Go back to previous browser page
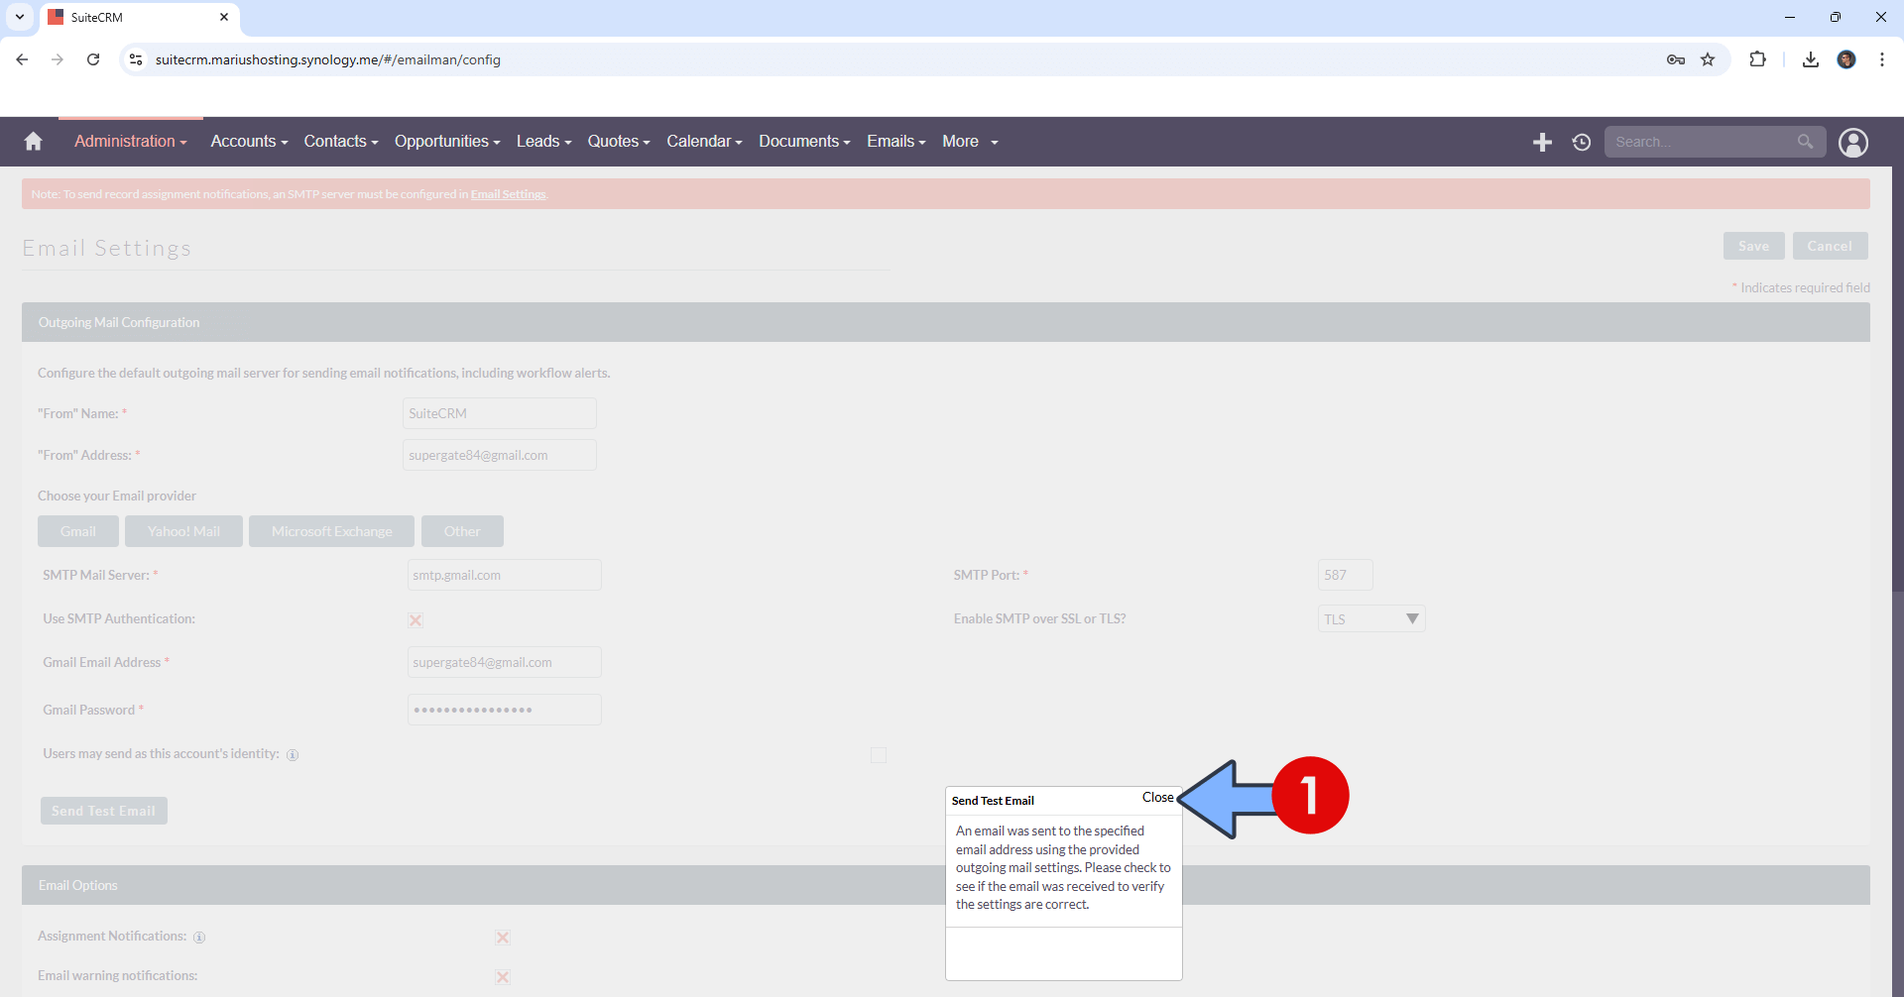Image resolution: width=1904 pixels, height=997 pixels. point(22,59)
